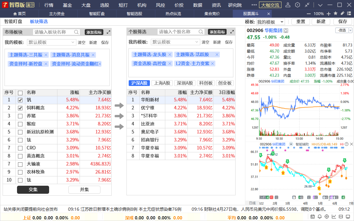The width and height of the screenshot is (354, 221).
Task: Select the 科创板 market tab
Action: pos(206,83)
